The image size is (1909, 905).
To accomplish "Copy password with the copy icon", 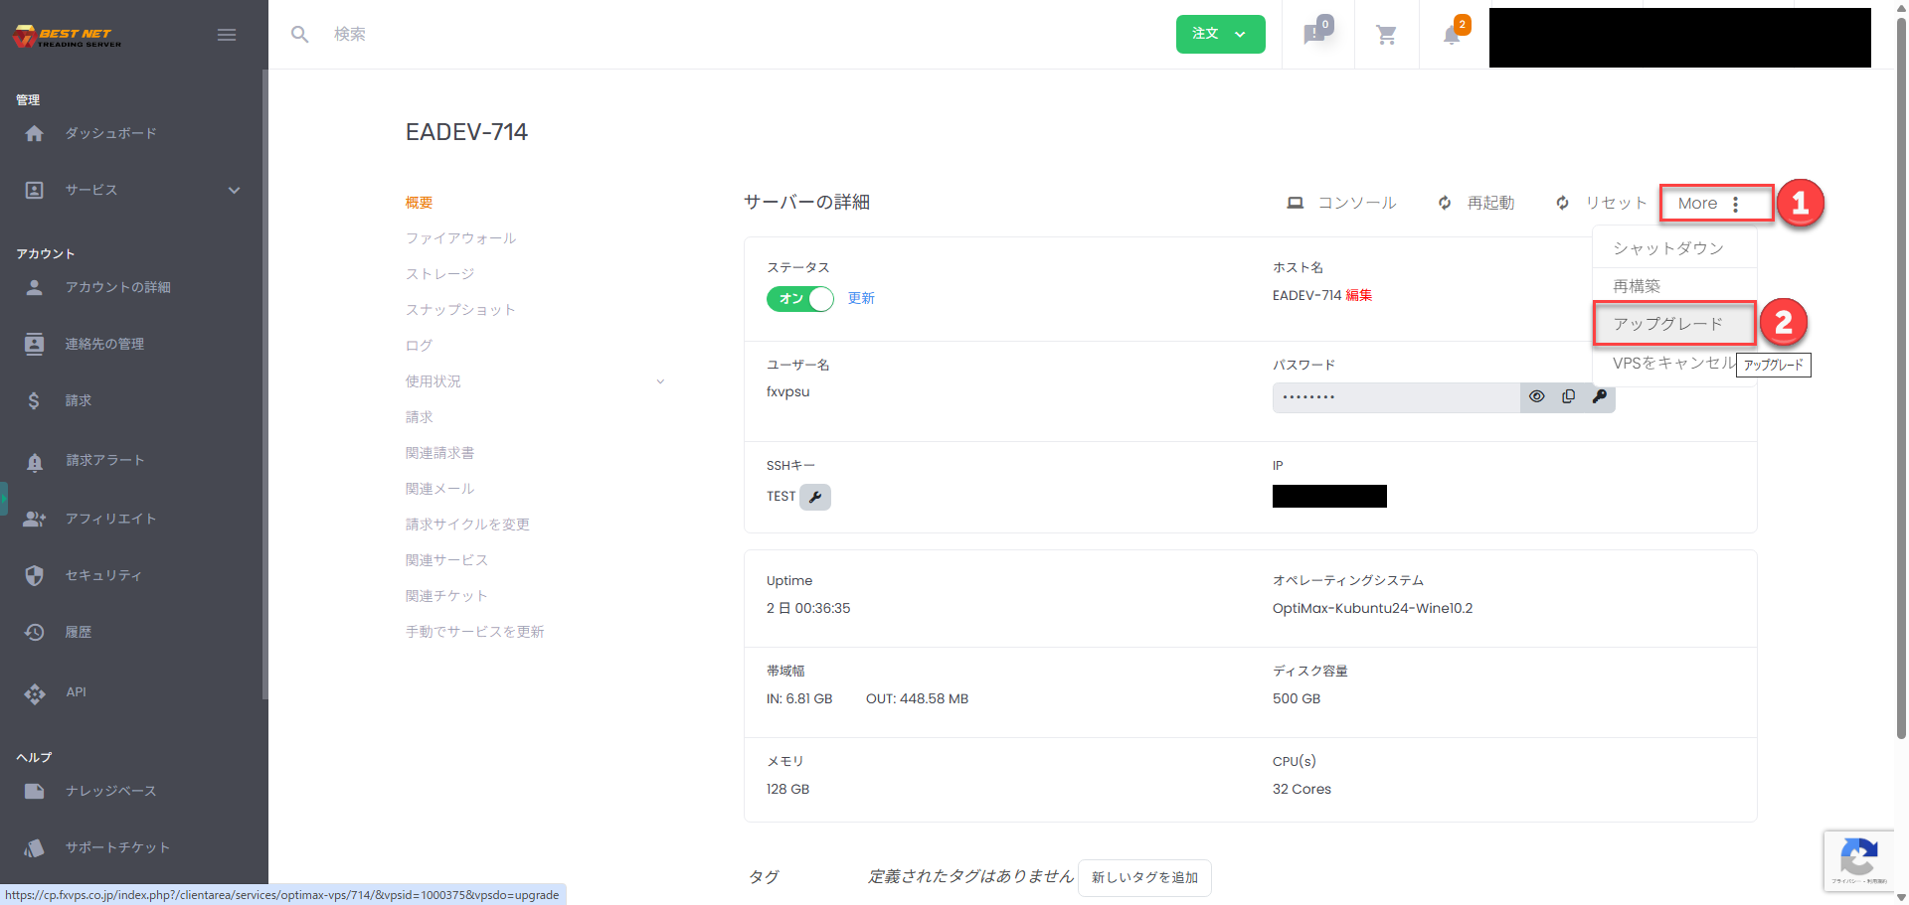I will 1568,396.
